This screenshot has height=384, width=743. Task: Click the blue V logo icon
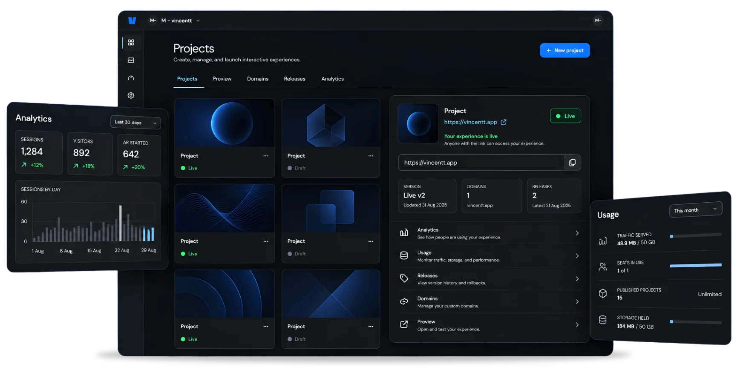click(x=132, y=20)
